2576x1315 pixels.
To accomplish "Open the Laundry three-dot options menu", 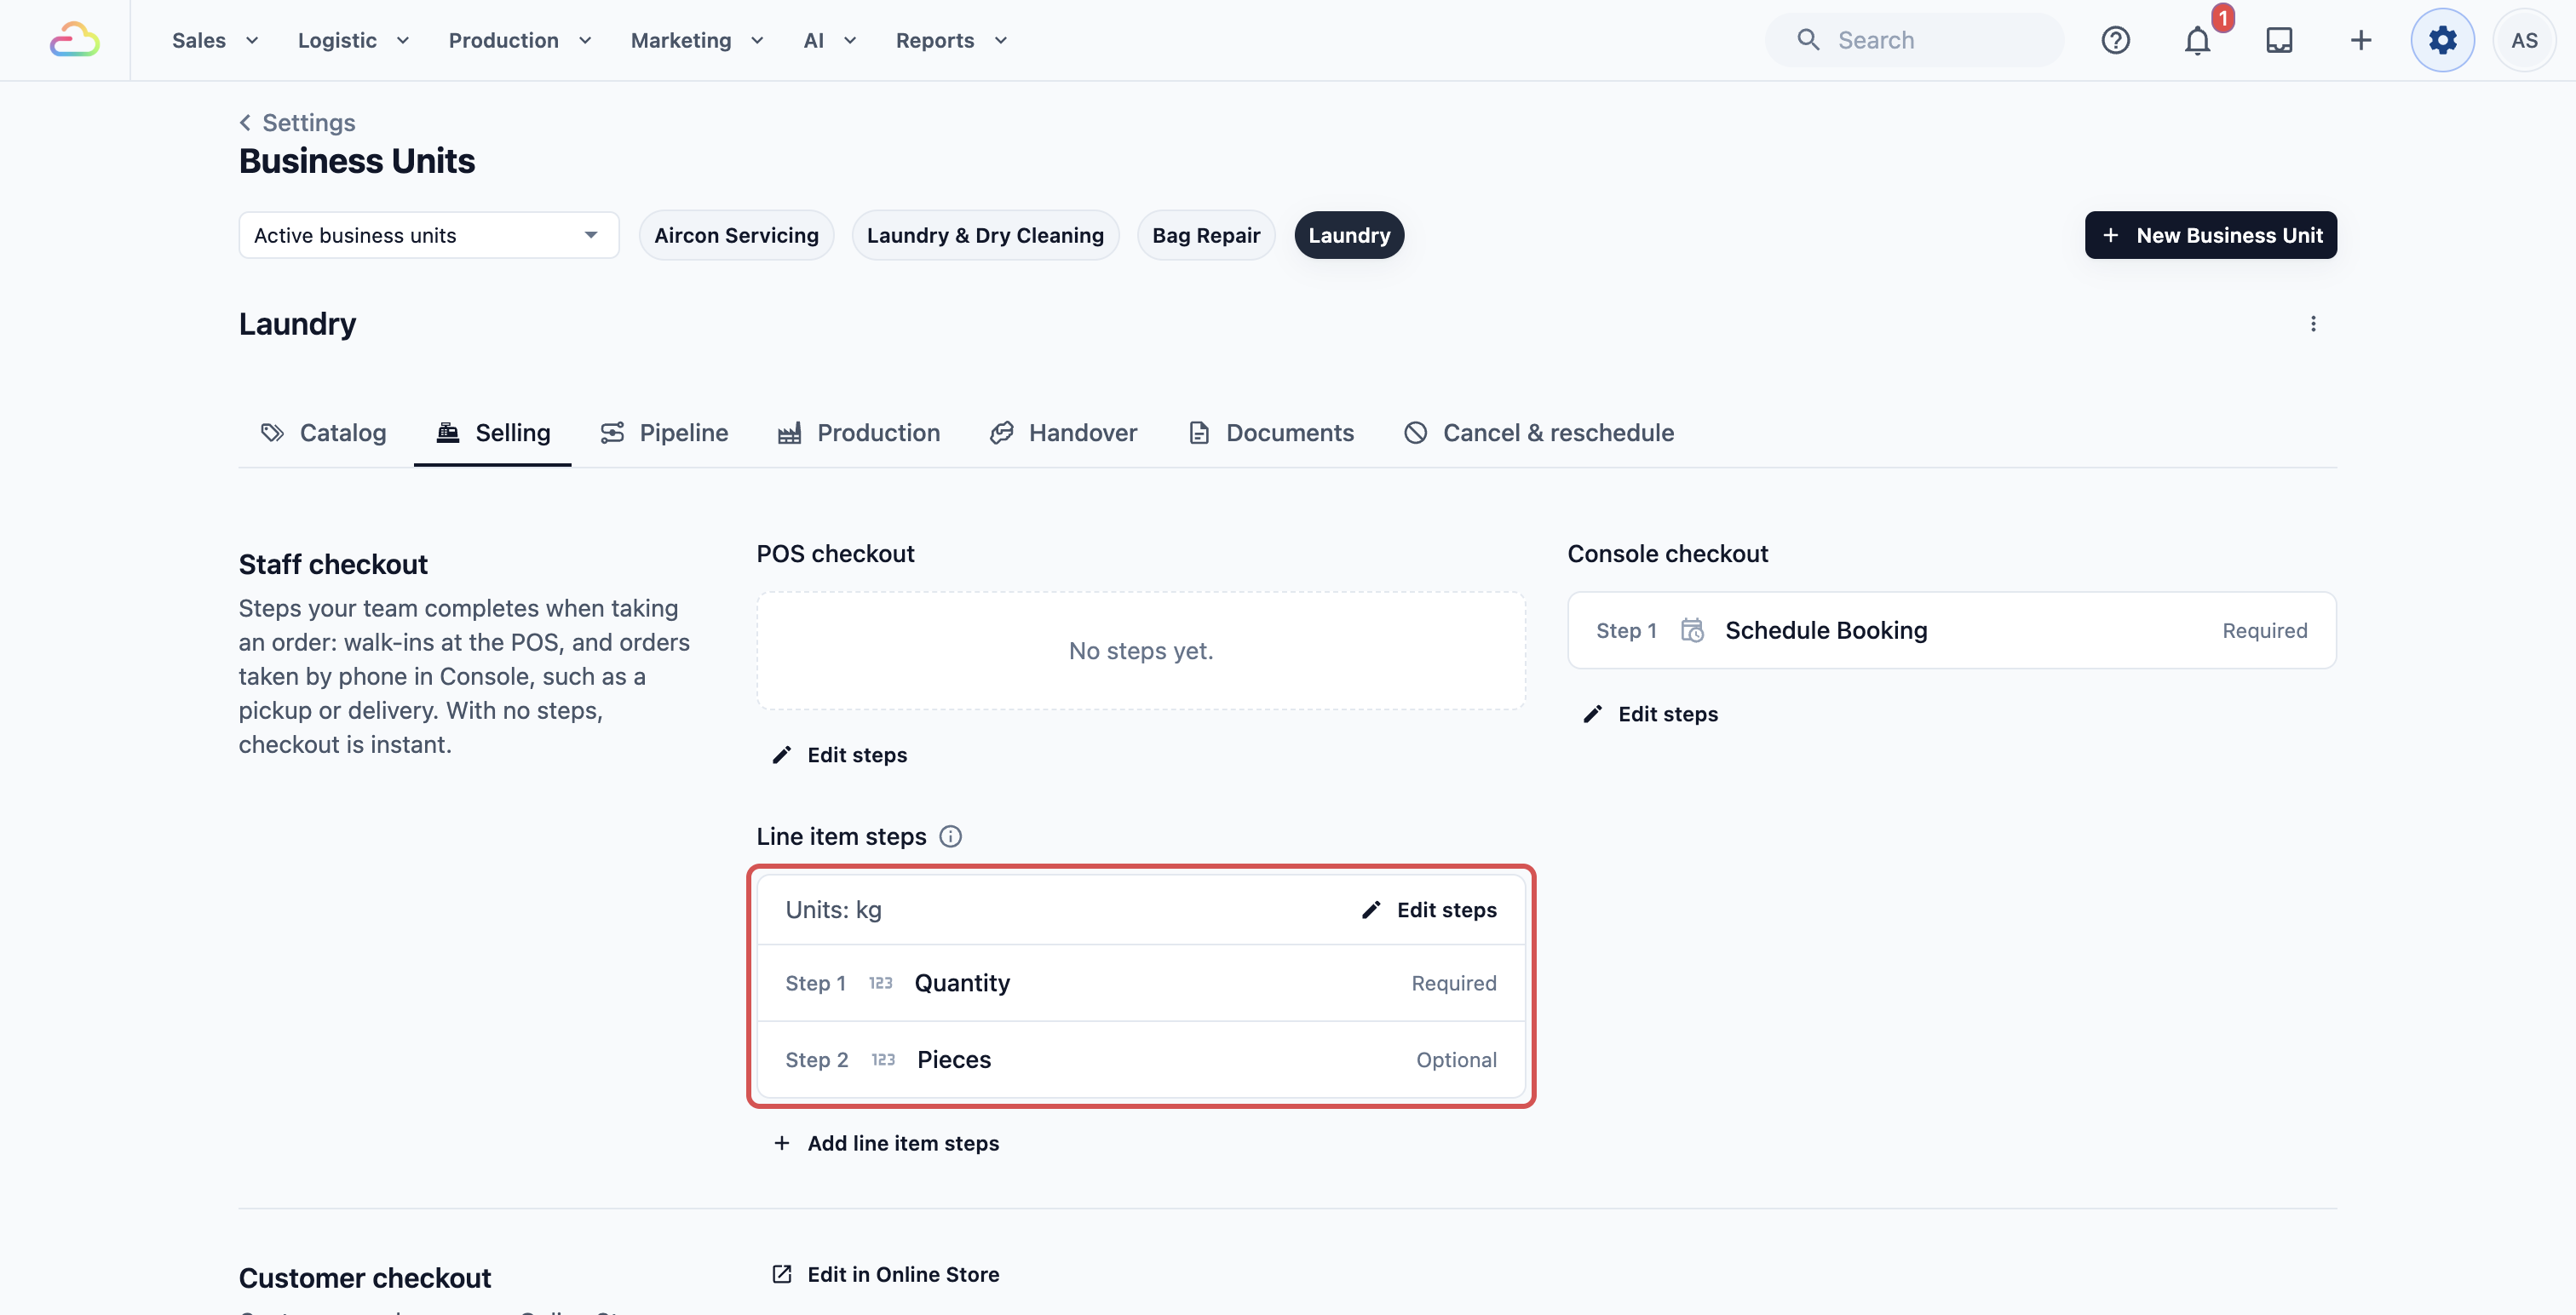I will 2313,324.
